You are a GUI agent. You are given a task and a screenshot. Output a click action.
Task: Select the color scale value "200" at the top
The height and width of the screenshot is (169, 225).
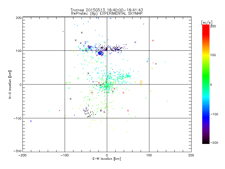[x=213, y=26]
